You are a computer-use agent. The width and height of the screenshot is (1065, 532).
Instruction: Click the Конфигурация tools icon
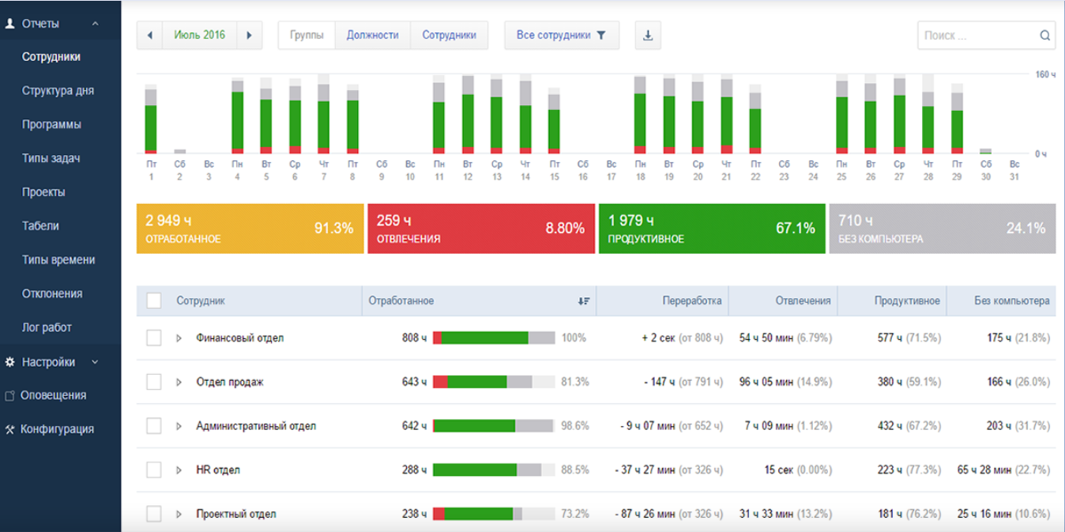pos(9,430)
